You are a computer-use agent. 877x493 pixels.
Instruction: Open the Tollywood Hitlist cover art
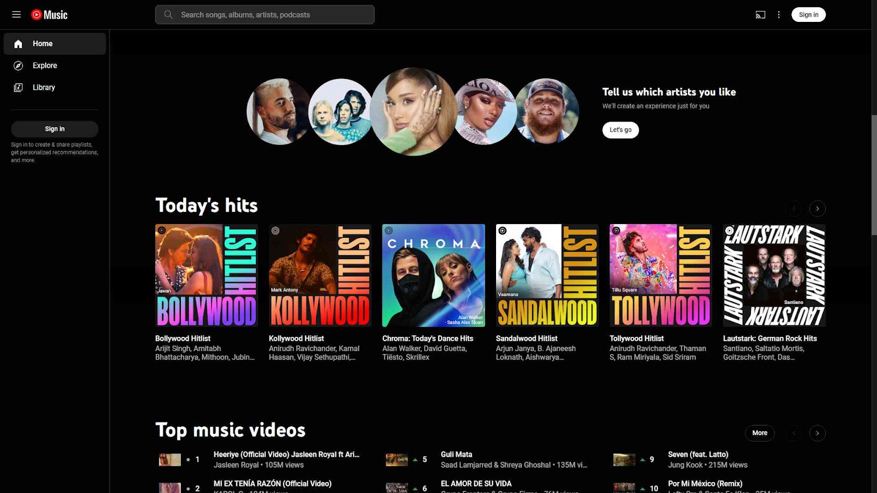click(661, 276)
